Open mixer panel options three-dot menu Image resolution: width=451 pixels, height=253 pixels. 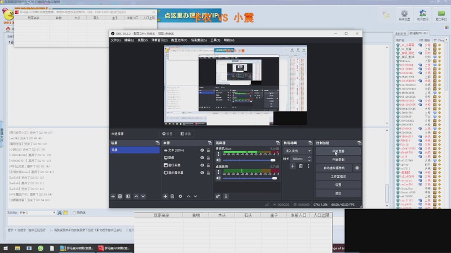[226, 196]
